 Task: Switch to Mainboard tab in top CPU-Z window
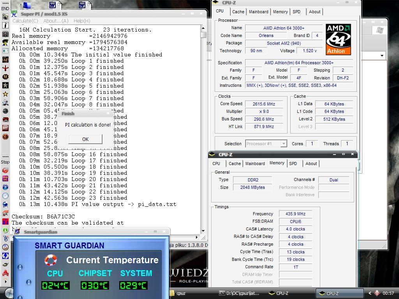[259, 12]
